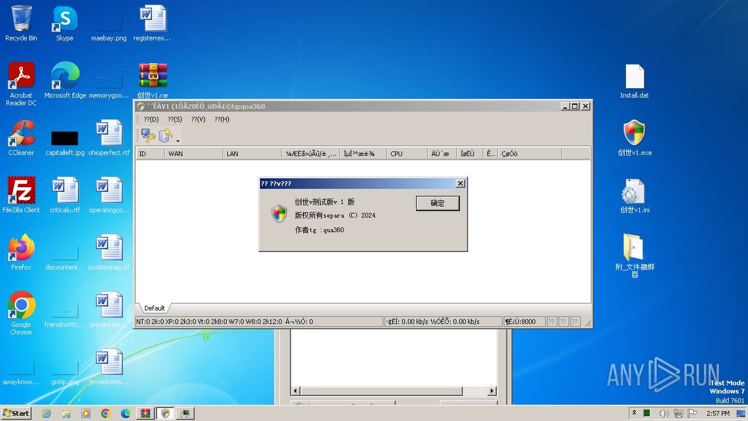Image resolution: width=748 pixels, height=421 pixels.
Task: Open Skype desktop shortcut
Action: pyautogui.click(x=64, y=24)
